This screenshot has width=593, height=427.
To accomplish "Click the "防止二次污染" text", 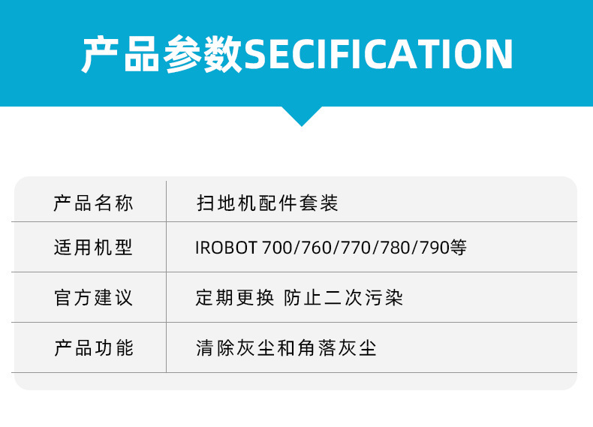I will [344, 298].
